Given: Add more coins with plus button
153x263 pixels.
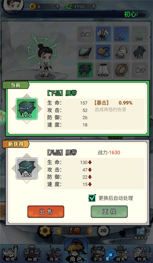Looking at the screenshot, I should click(x=57, y=6).
